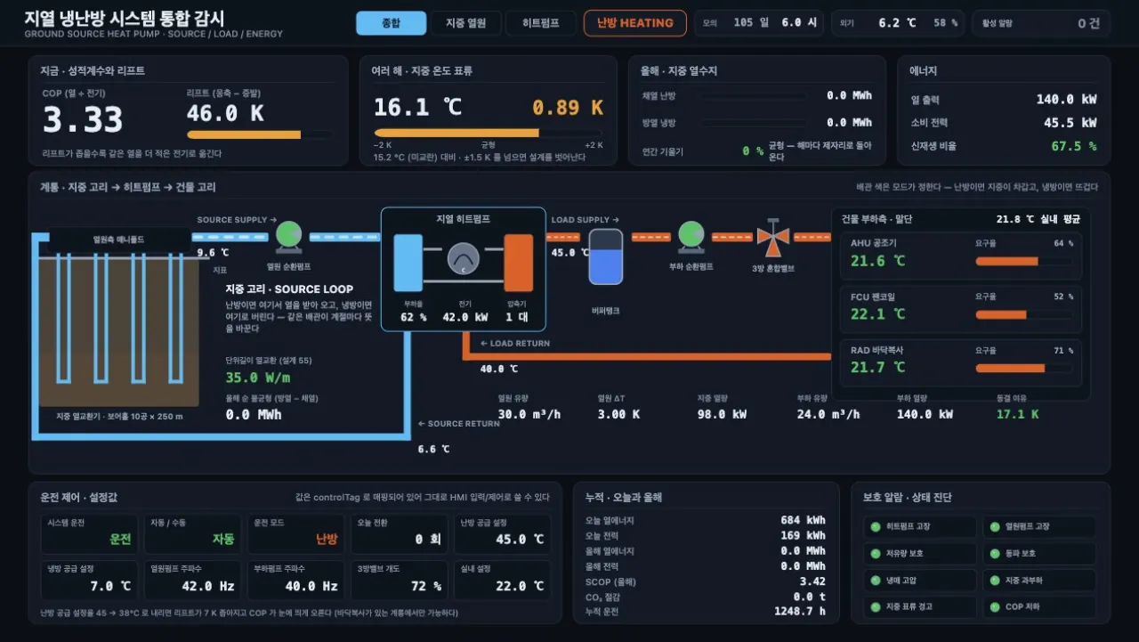The image size is (1139, 642).
Task: Open the 히트펌프 tab
Action: [541, 23]
